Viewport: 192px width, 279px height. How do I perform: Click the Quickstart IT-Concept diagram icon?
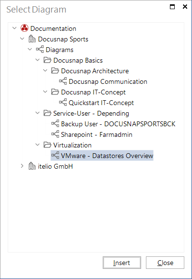point(63,103)
